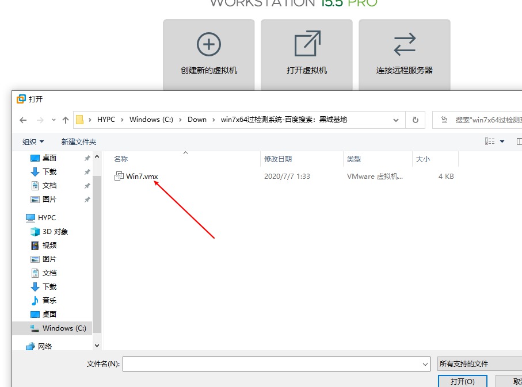522x387 pixels.
Task: Click the 文件名 file name input field
Action: coord(276,364)
